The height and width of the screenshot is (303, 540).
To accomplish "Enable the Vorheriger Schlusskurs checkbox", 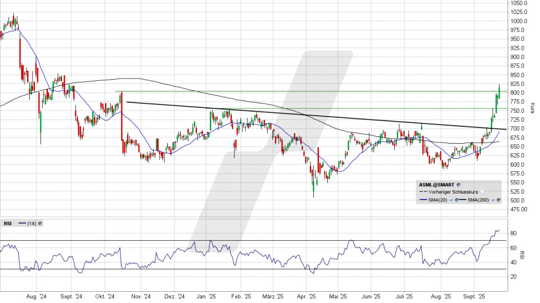I will 481,192.
